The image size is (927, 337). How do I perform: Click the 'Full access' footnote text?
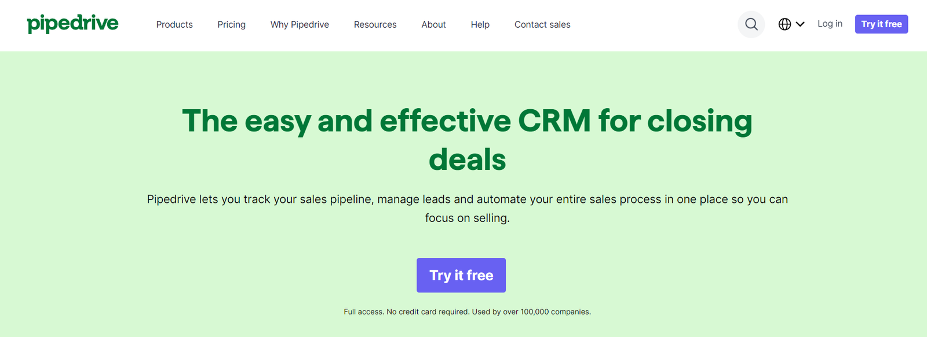(363, 312)
